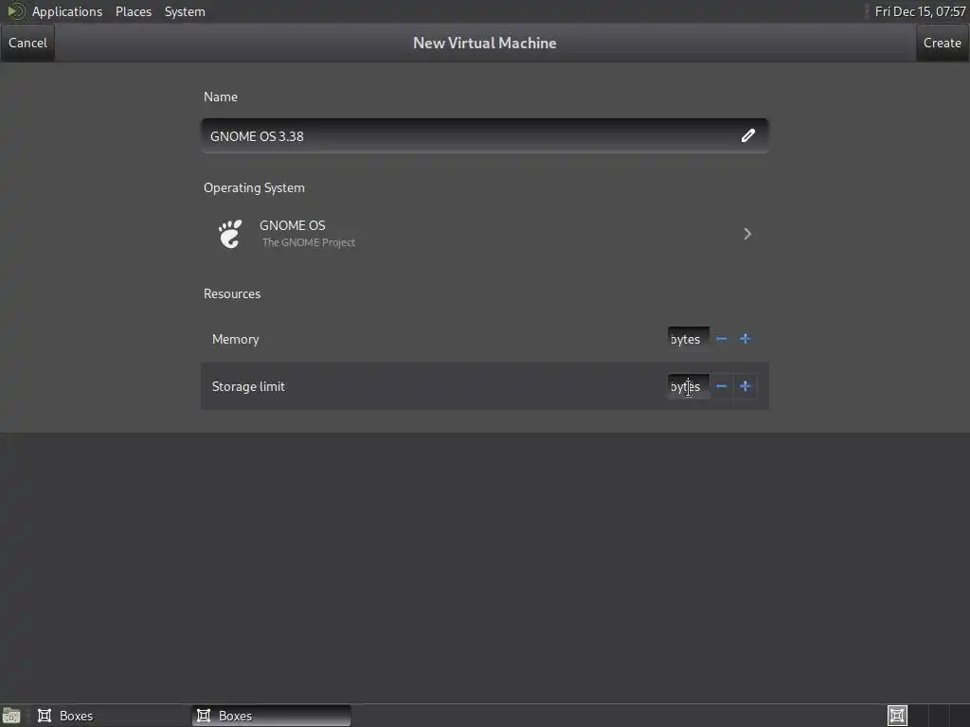Click the Memory value input field
Screen dimensions: 970x727
click(x=689, y=339)
